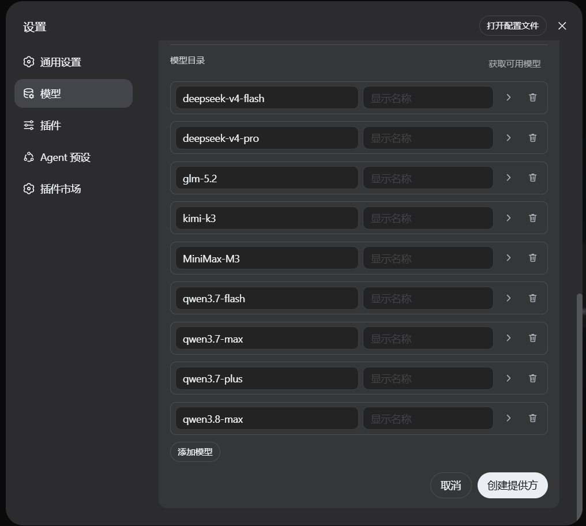
Task: Expand glm-5.2 row chevron
Action: [508, 178]
